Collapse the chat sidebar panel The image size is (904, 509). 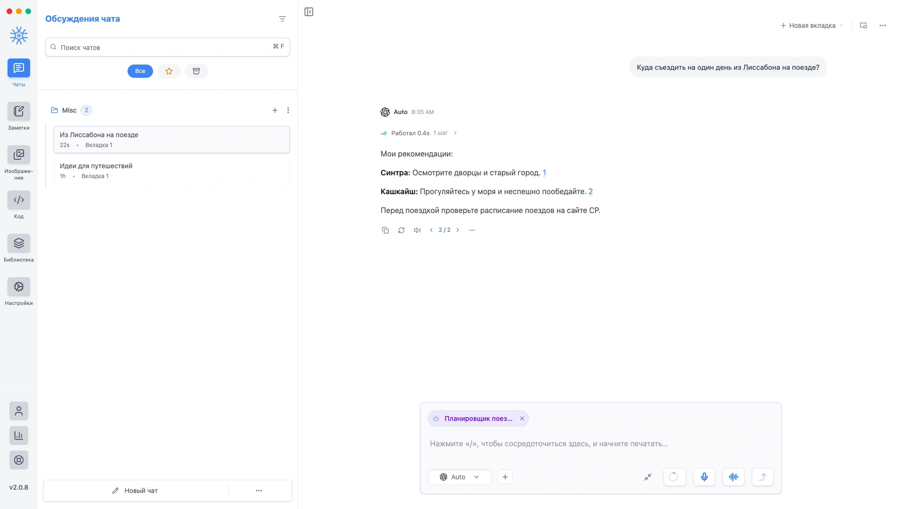tap(309, 12)
